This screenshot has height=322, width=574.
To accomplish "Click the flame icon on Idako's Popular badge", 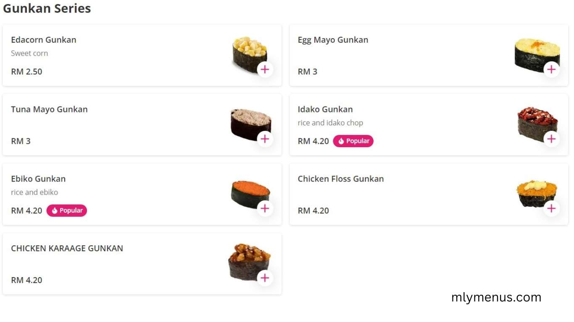I will tap(340, 141).
